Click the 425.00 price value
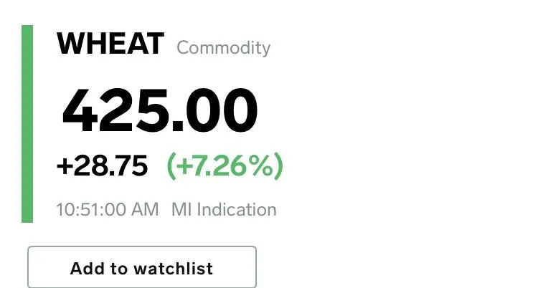 (x=159, y=110)
